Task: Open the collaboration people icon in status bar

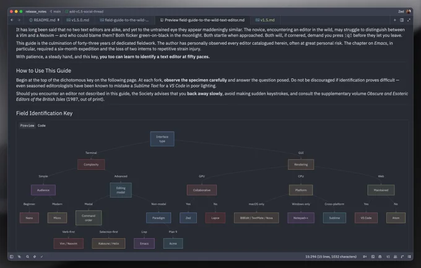Action: (x=395, y=256)
